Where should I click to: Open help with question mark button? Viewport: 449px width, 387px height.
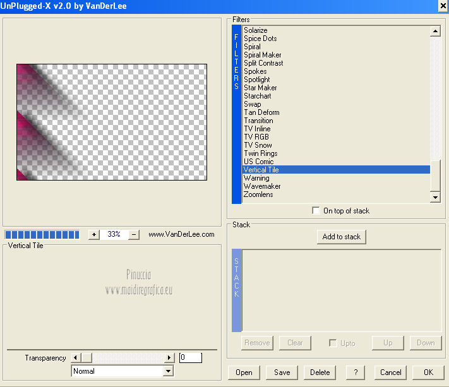(356, 372)
